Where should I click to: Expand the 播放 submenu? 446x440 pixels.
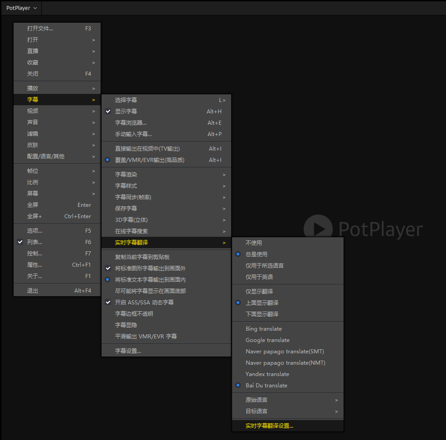57,88
